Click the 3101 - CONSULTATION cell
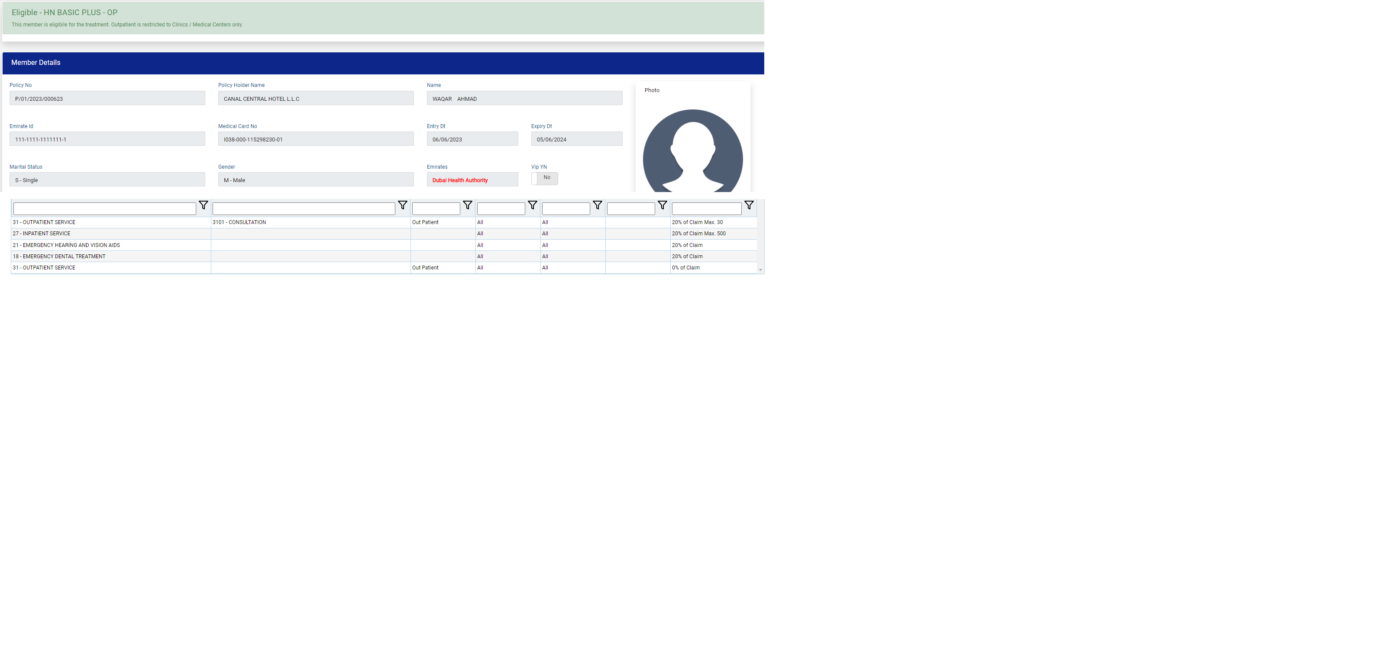Image resolution: width=1396 pixels, height=654 pixels. (x=239, y=222)
